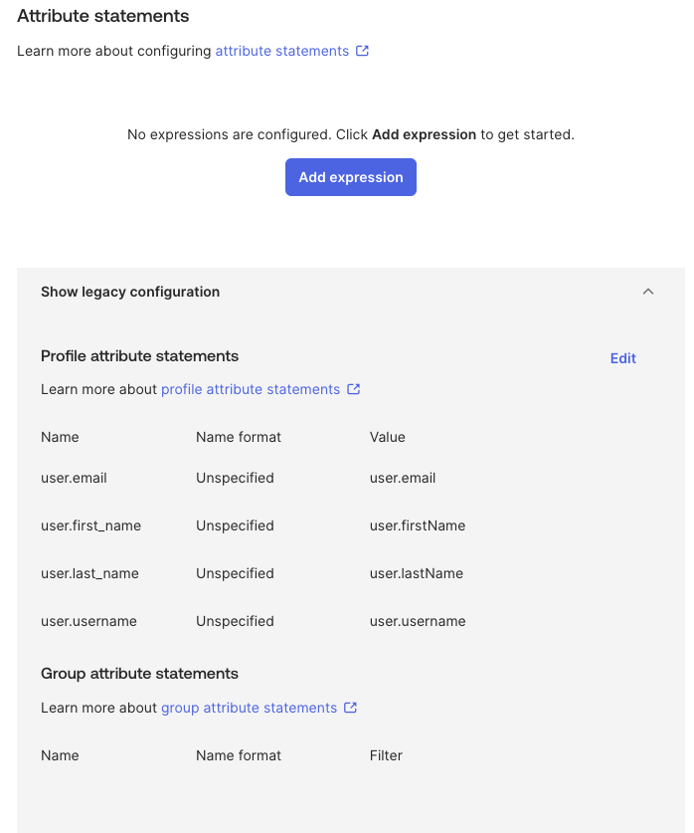Click the user.firstName value
The height and width of the screenshot is (833, 694).
tap(418, 525)
